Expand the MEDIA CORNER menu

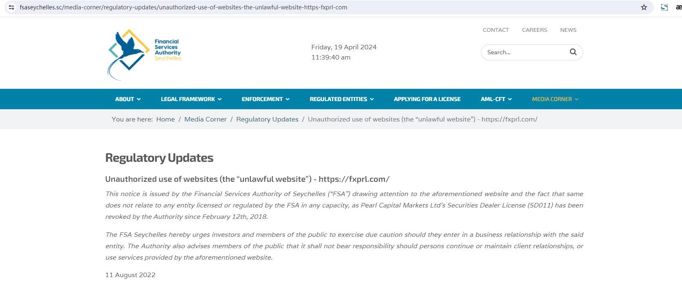555,99
